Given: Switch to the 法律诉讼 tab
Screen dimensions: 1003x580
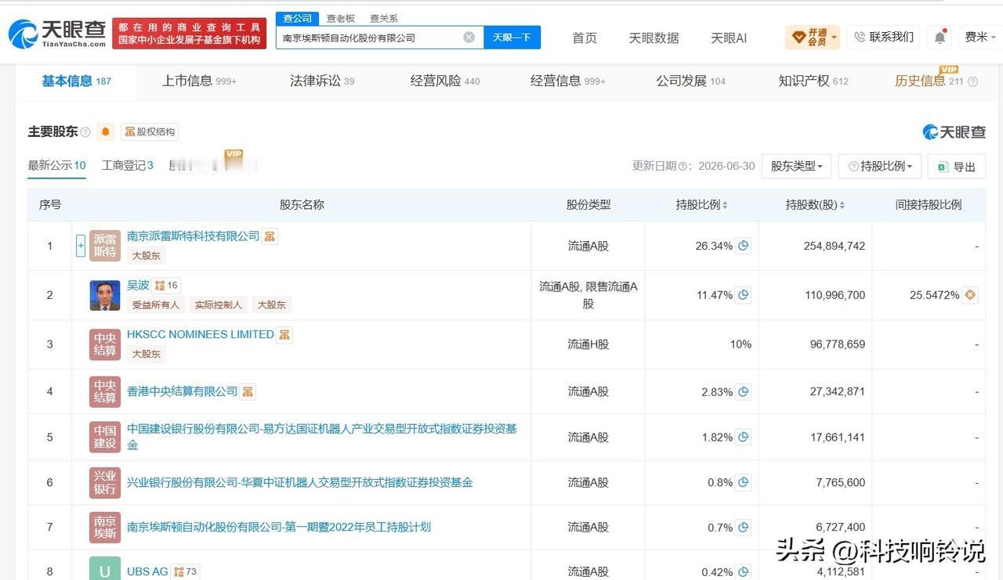Looking at the screenshot, I should [x=322, y=81].
